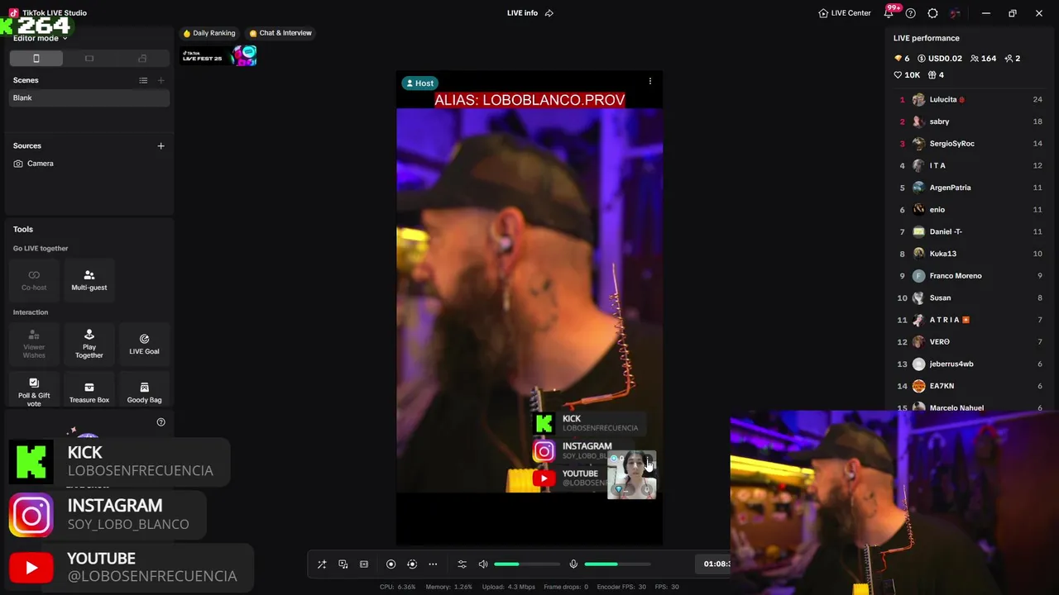The width and height of the screenshot is (1059, 595).
Task: Select viewer Franco Moreno in ranking list
Action: point(970,276)
